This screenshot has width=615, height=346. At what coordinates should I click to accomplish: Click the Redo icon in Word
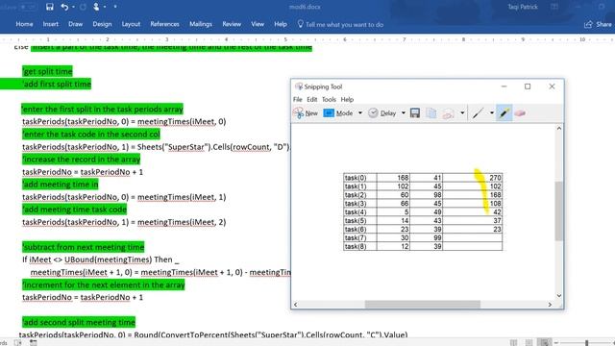pos(84,7)
